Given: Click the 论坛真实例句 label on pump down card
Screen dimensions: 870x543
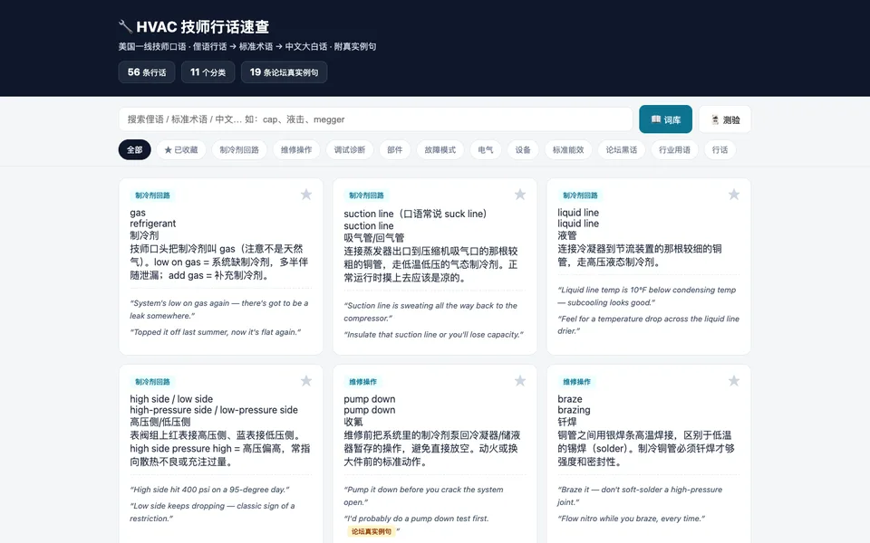Looking at the screenshot, I should pos(372,531).
